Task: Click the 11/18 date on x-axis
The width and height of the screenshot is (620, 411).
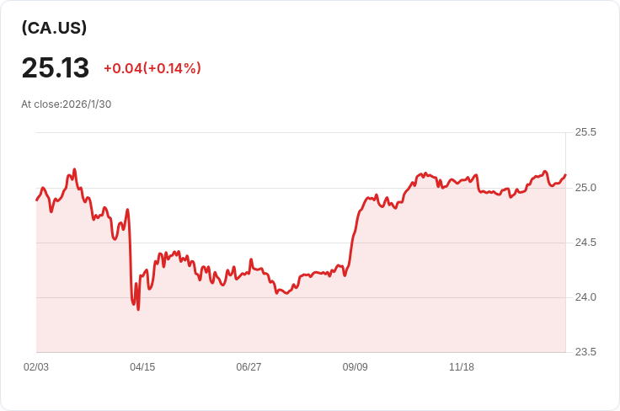Action: tap(462, 367)
